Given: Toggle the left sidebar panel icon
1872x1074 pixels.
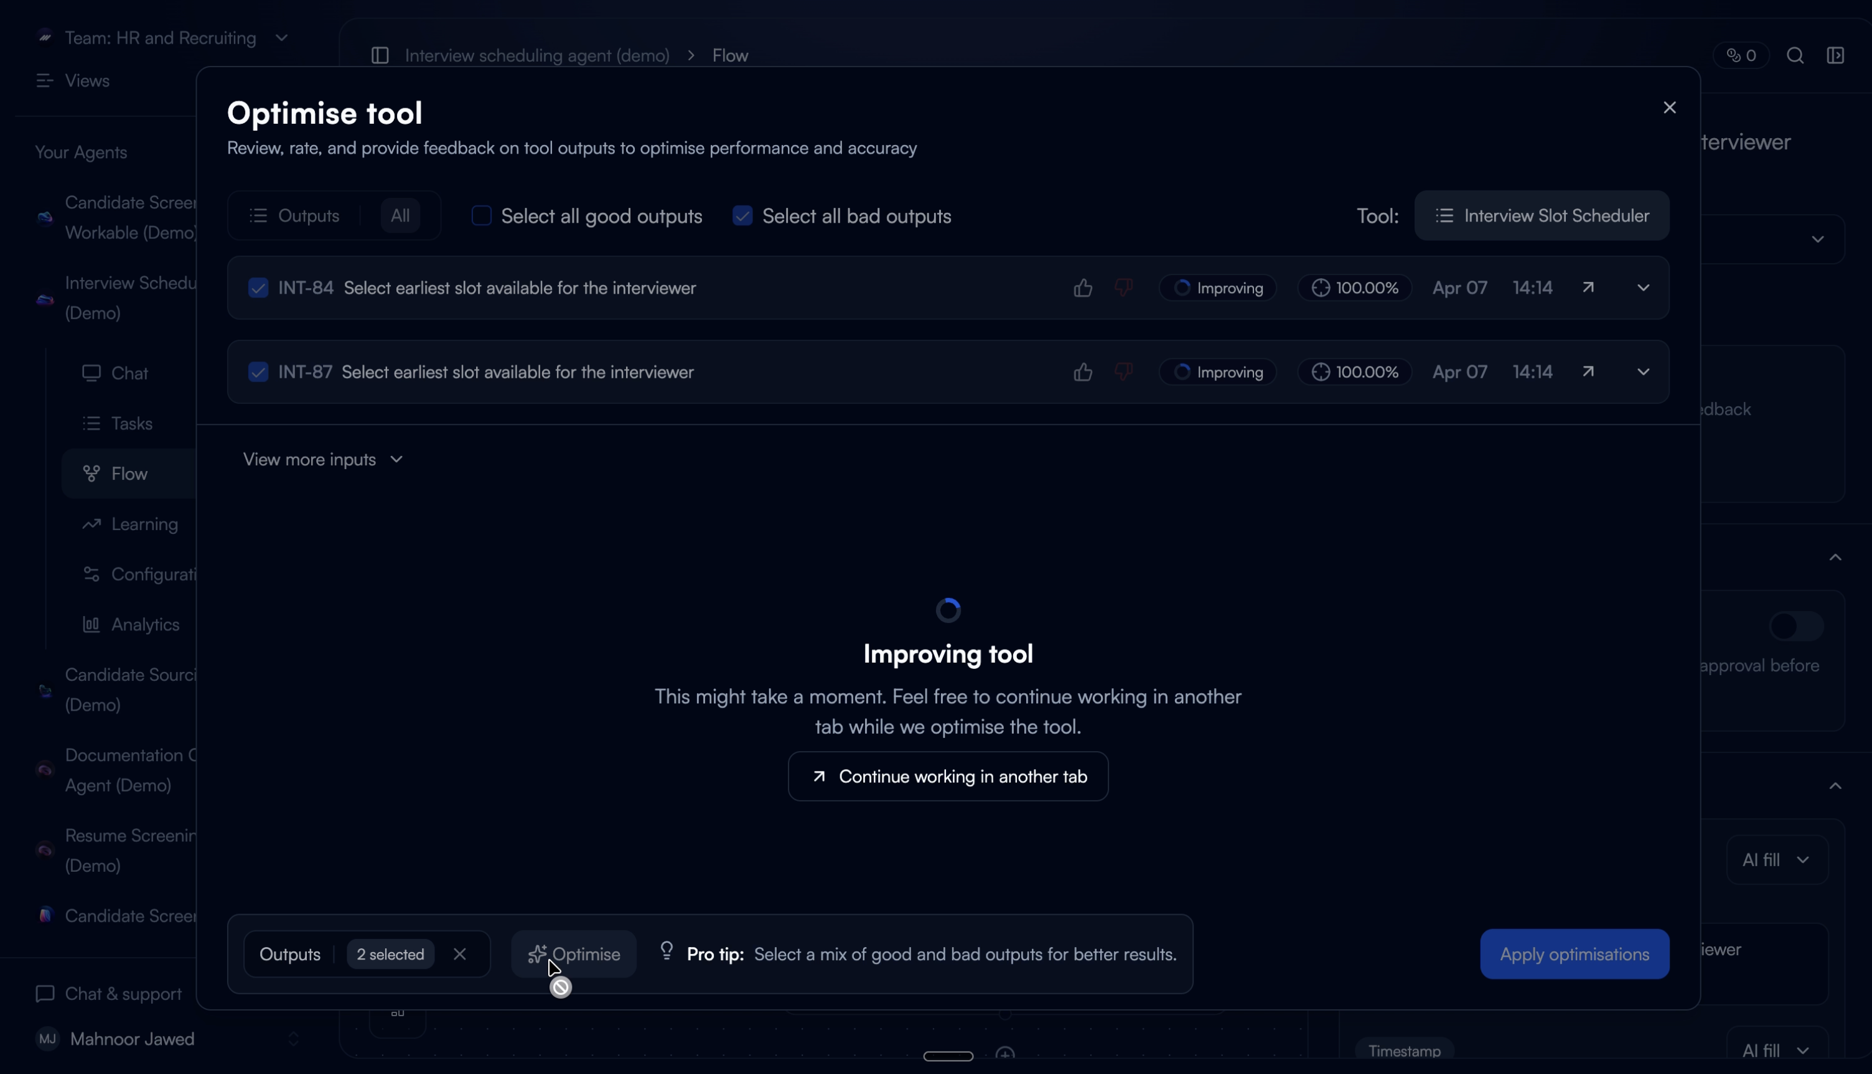Looking at the screenshot, I should click(x=380, y=56).
